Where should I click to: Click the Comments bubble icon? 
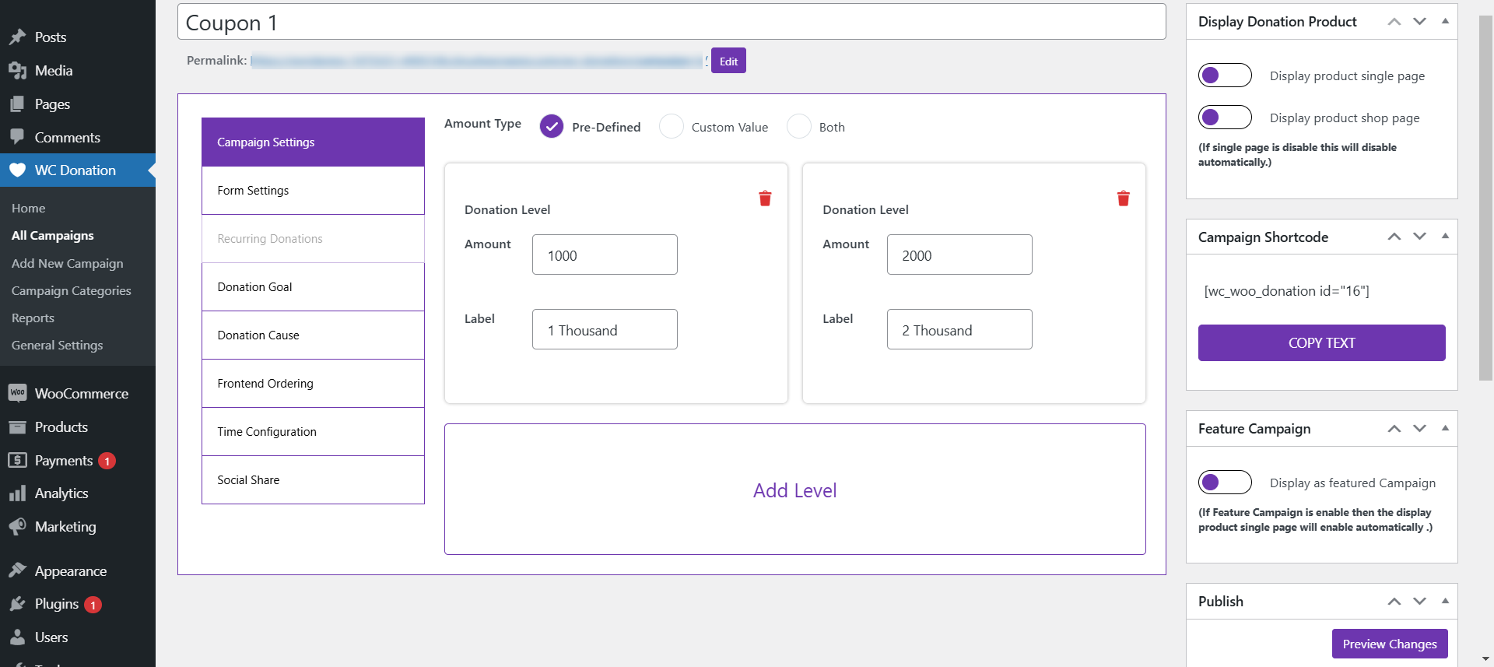(17, 137)
